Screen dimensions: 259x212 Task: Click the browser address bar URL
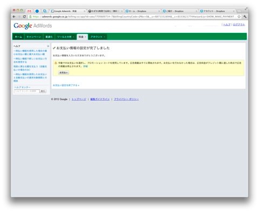(x=133, y=17)
